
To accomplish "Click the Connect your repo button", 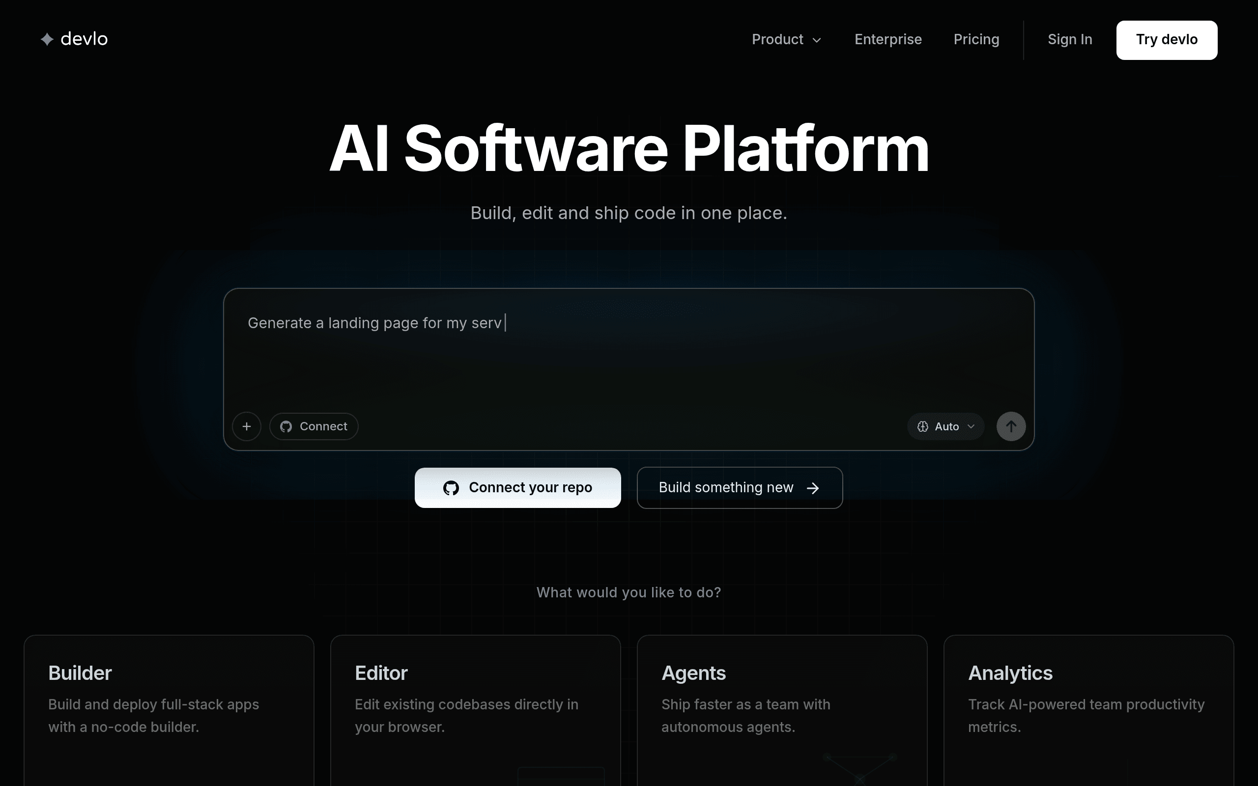I will pyautogui.click(x=518, y=488).
